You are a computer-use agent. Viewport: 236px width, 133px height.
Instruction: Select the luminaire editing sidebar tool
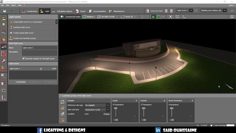(3, 32)
